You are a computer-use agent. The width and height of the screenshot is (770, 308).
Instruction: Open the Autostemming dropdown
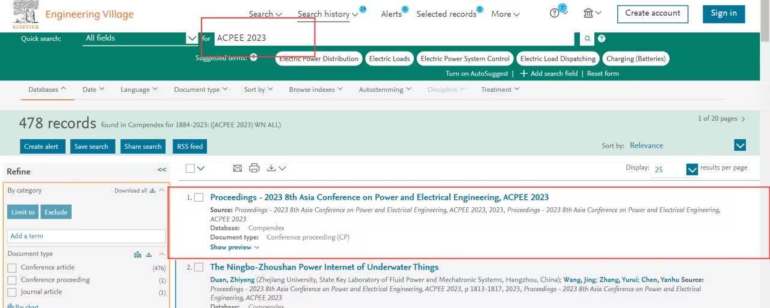click(x=385, y=89)
